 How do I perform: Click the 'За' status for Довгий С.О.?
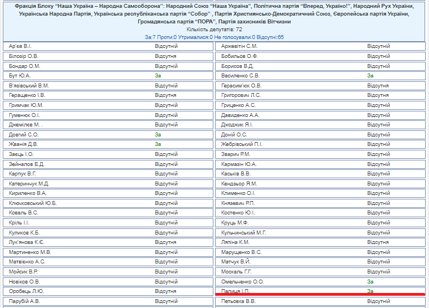tap(158, 135)
